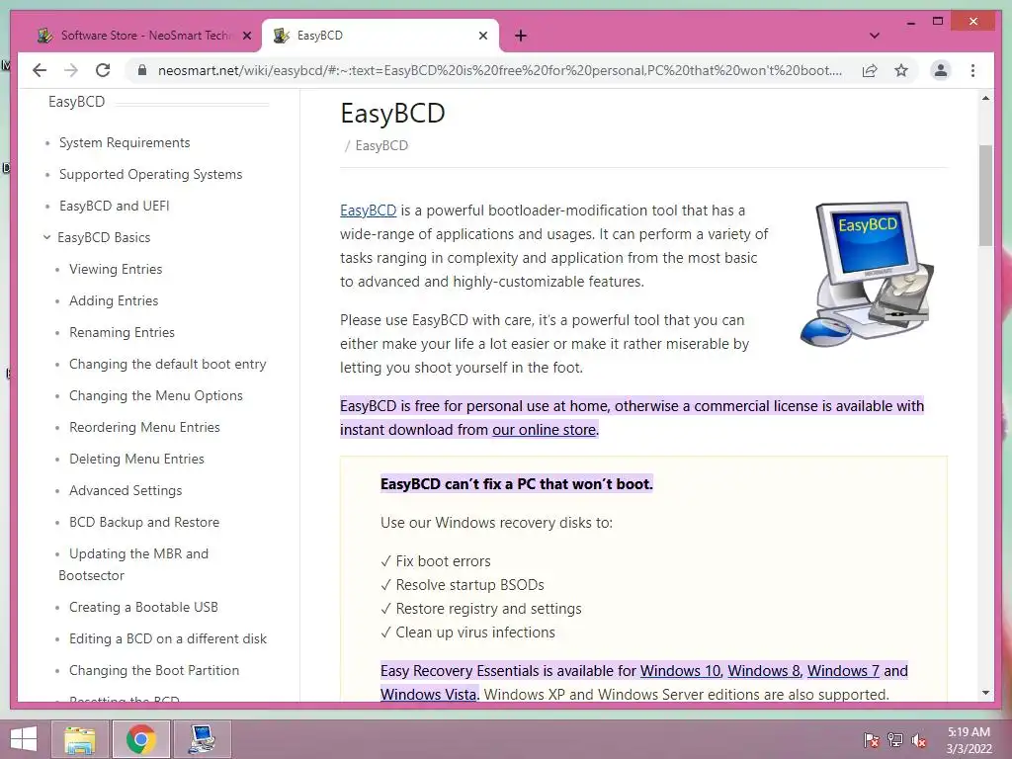Open File Explorer from the taskbar

[x=79, y=739]
